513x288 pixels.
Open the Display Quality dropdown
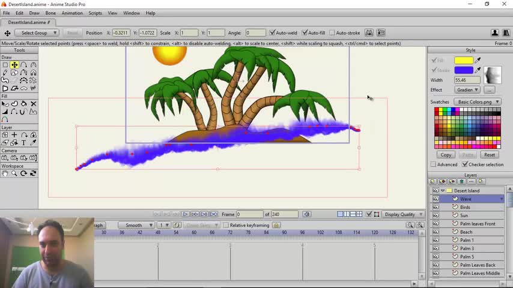pos(403,214)
